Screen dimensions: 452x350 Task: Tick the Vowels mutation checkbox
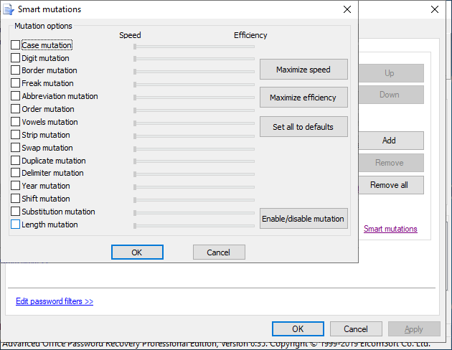pyautogui.click(x=16, y=122)
